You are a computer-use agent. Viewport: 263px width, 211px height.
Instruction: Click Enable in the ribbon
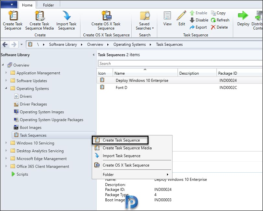(198, 13)
